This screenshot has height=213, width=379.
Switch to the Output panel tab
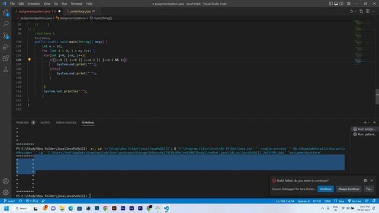pyautogui.click(x=46, y=122)
